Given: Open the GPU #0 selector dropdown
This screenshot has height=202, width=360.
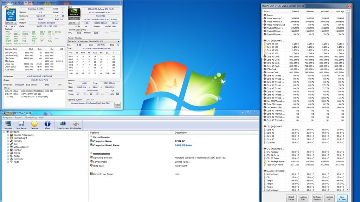Looking at the screenshot, I should 74,23.
